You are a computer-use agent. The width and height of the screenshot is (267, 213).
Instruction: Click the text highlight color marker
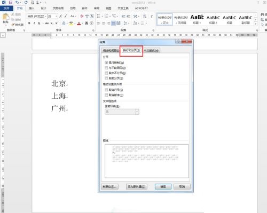tap(71, 23)
